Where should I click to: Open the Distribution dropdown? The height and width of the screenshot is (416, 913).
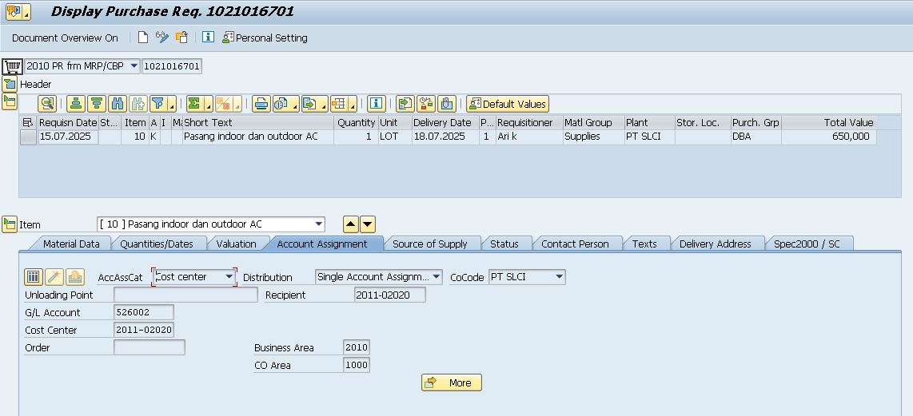pyautogui.click(x=437, y=277)
